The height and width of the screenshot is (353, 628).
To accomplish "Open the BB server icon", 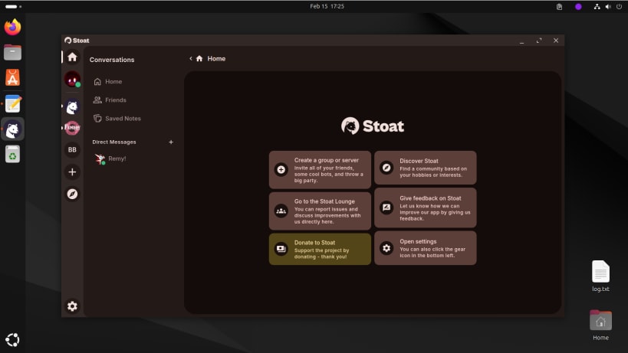I will pos(72,149).
